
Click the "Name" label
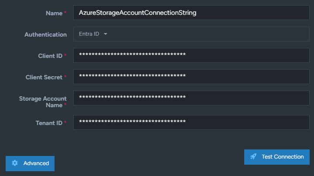coord(54,13)
